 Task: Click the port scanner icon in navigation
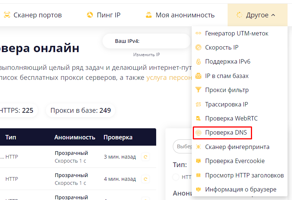(x=7, y=15)
